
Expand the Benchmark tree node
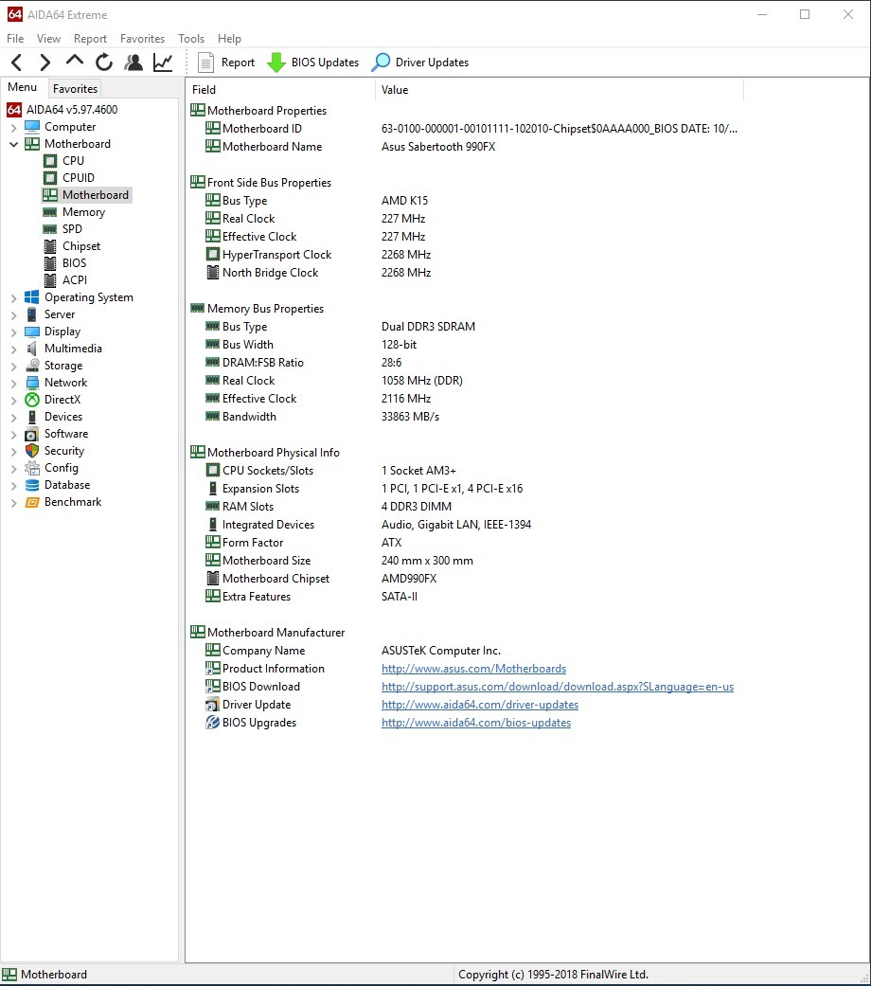click(x=13, y=502)
